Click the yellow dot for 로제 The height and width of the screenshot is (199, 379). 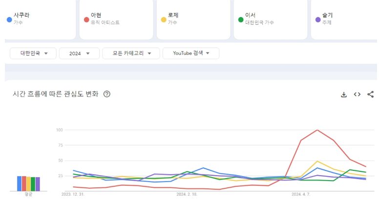pos(164,19)
